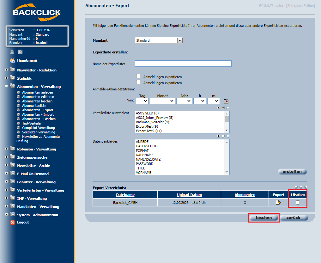Open Abonnenten editieren menu item
Viewport: 321px width, 263px height.
(x=38, y=97)
